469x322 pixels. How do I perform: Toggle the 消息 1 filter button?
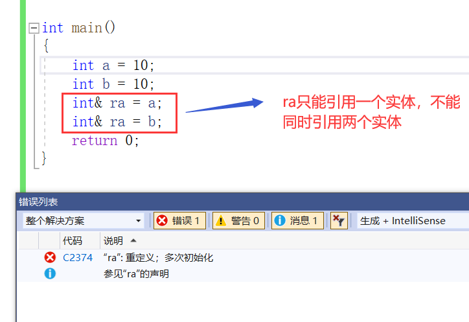click(x=297, y=220)
